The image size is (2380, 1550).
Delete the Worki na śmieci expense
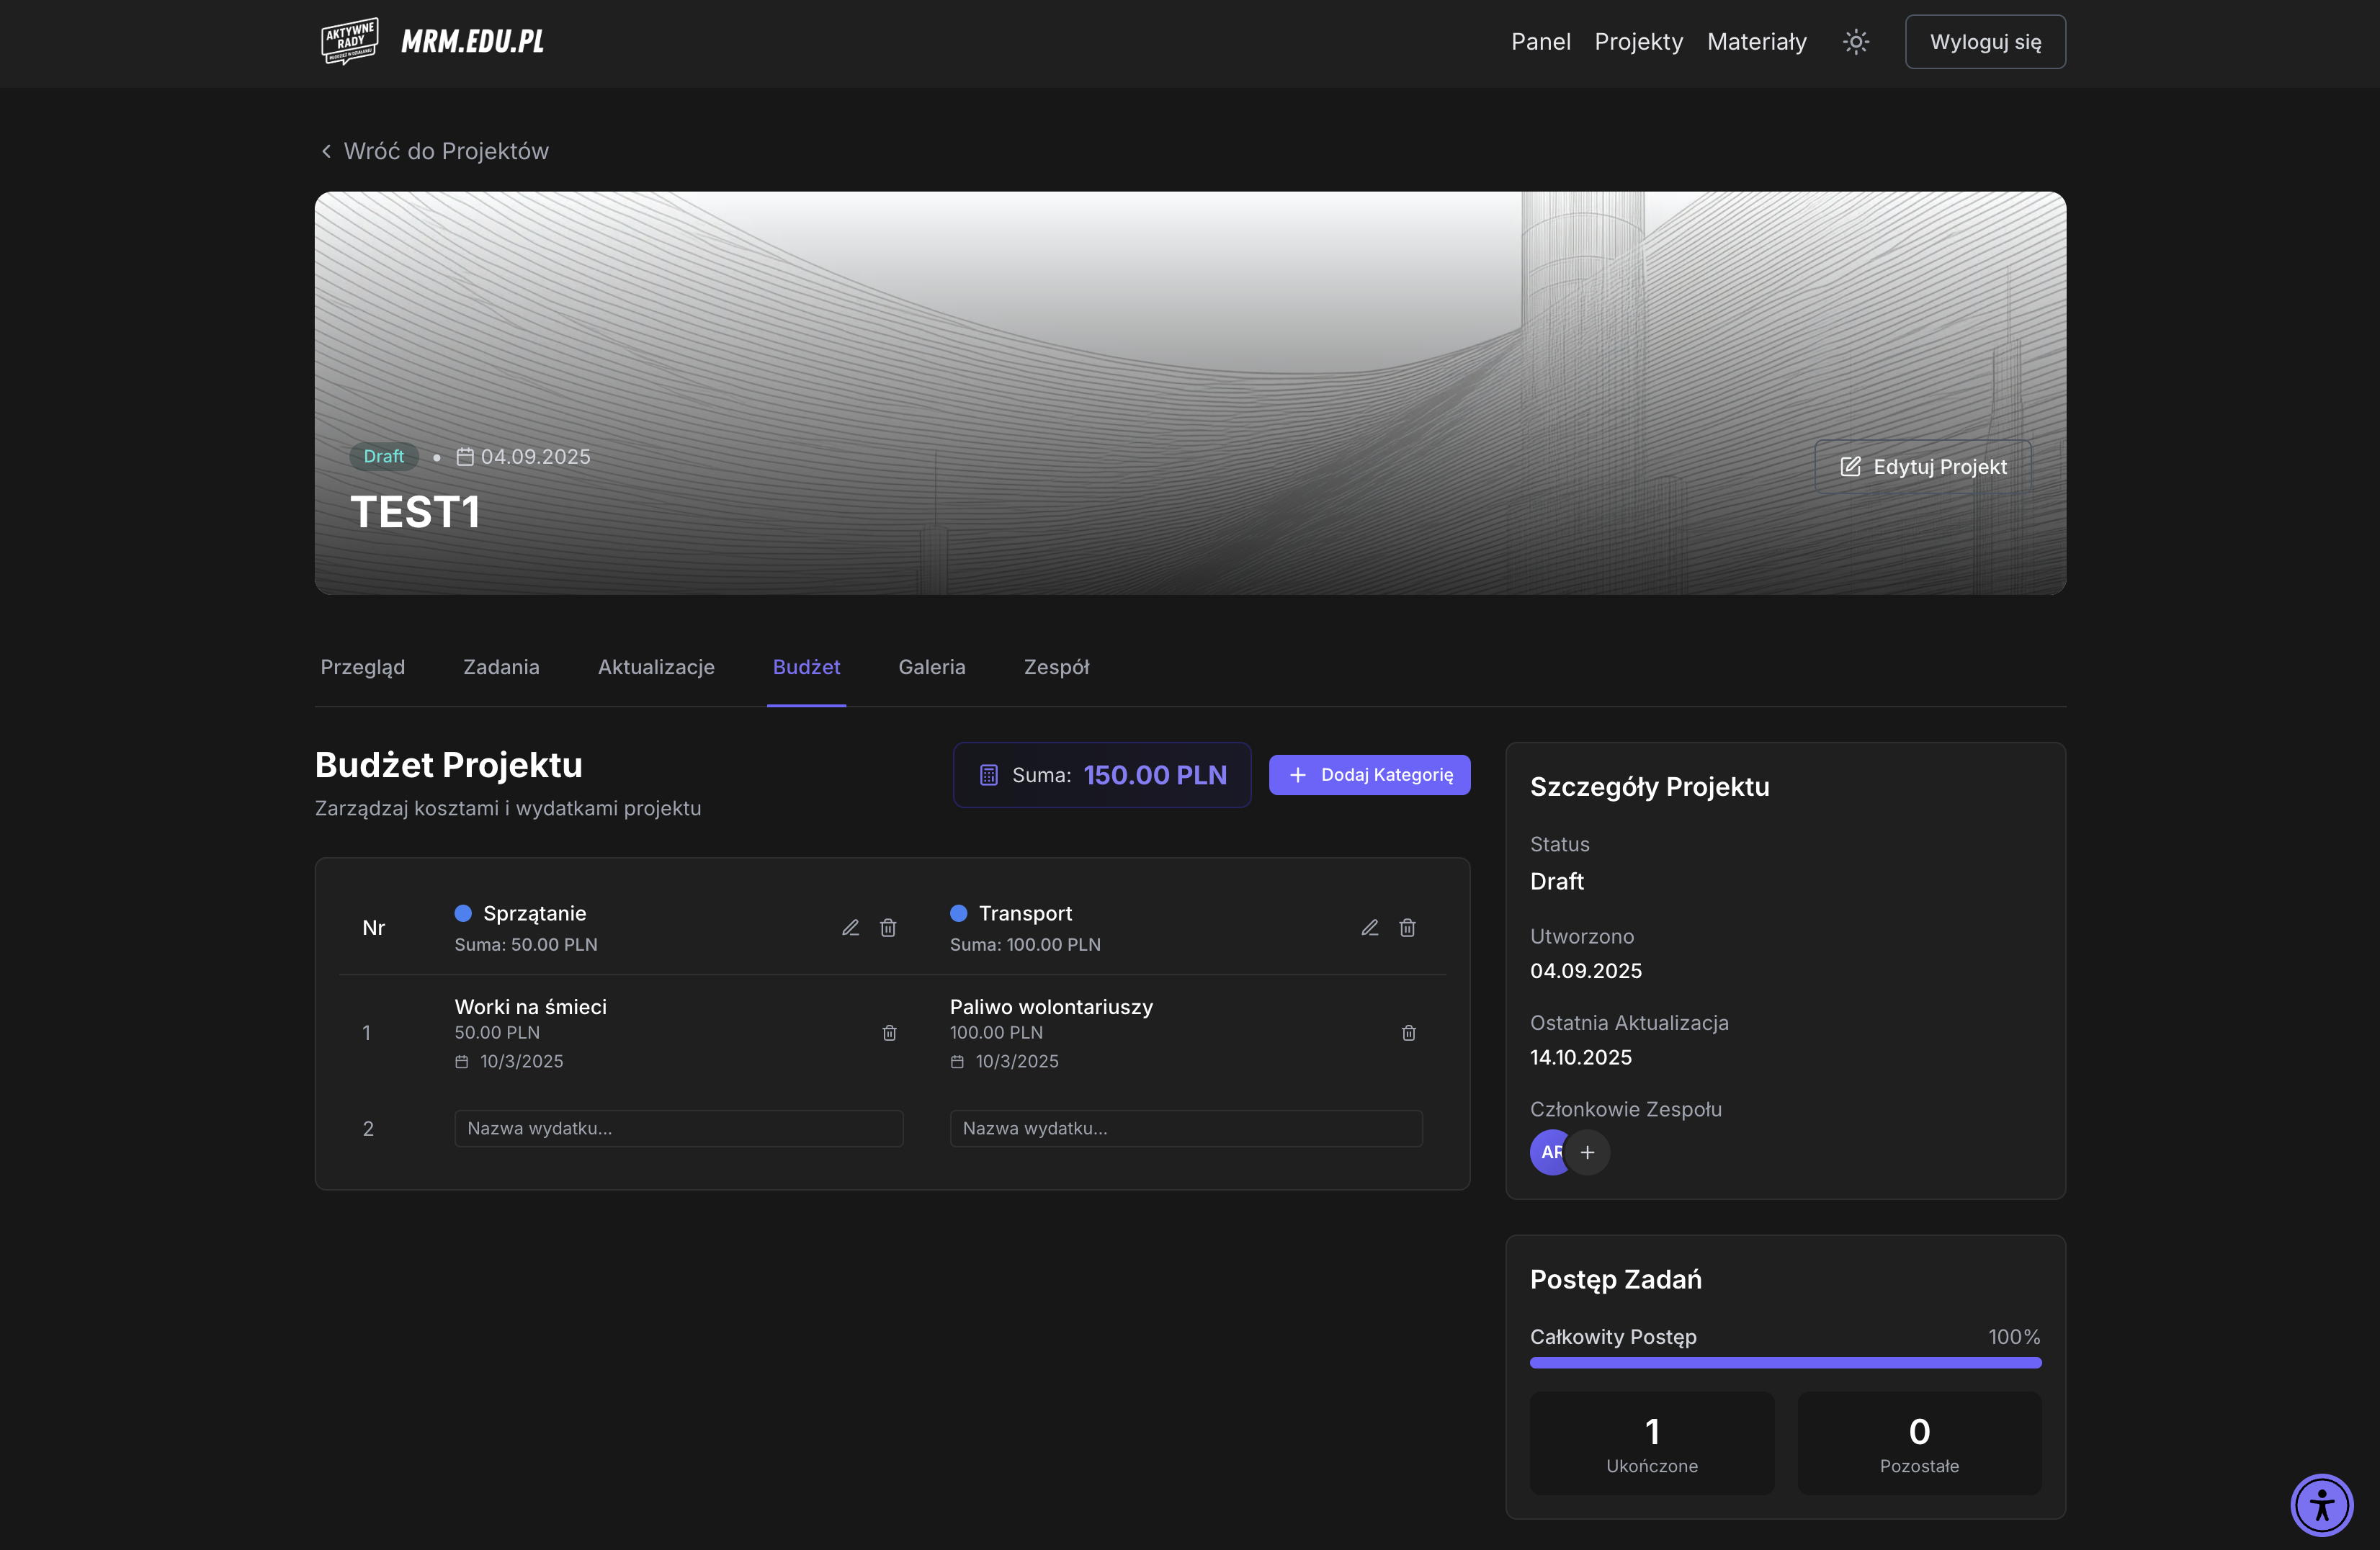click(889, 1033)
